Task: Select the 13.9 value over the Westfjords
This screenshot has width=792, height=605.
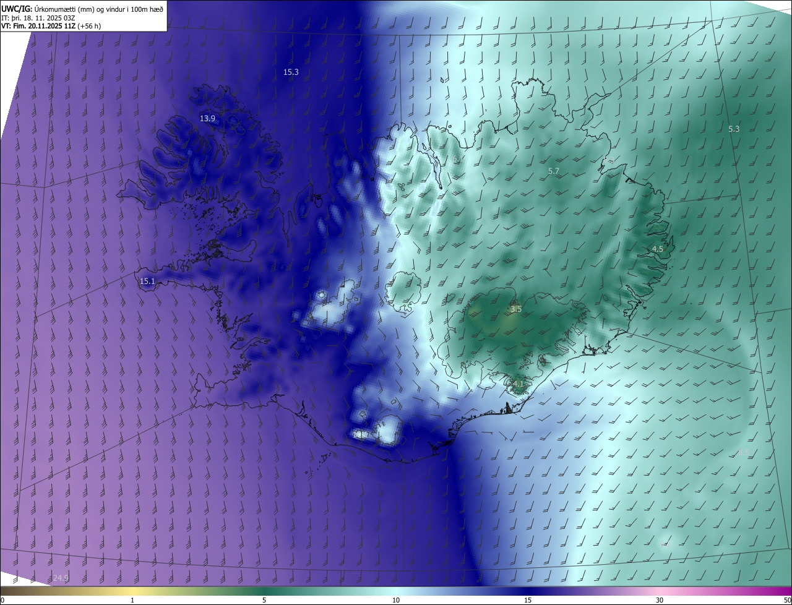Action: tap(207, 118)
